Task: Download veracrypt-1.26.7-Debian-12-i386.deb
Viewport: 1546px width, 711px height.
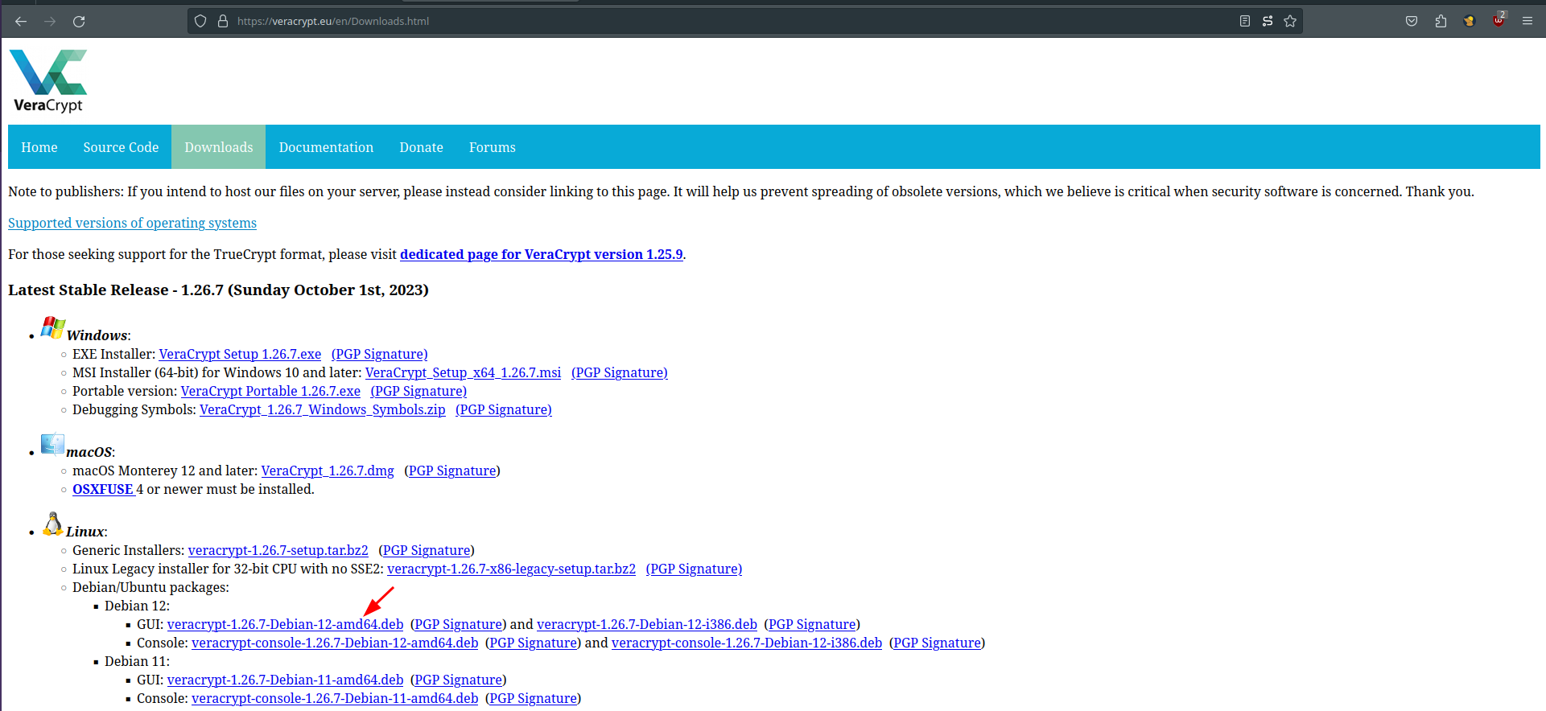Action: pyautogui.click(x=647, y=624)
